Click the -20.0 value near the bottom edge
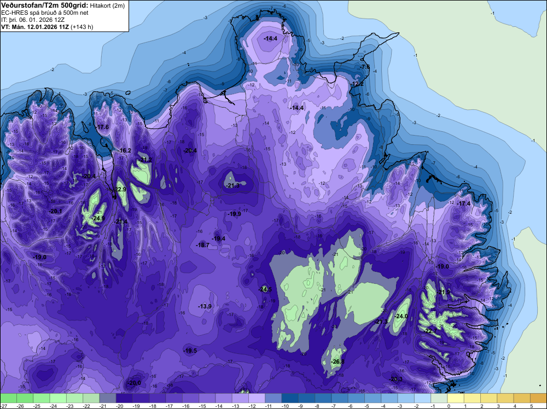 pyautogui.click(x=135, y=383)
